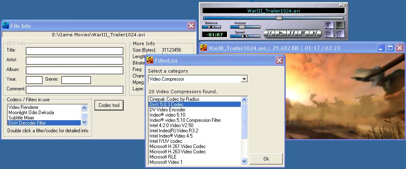Click the compressor list scroll up arrow

coord(244,100)
